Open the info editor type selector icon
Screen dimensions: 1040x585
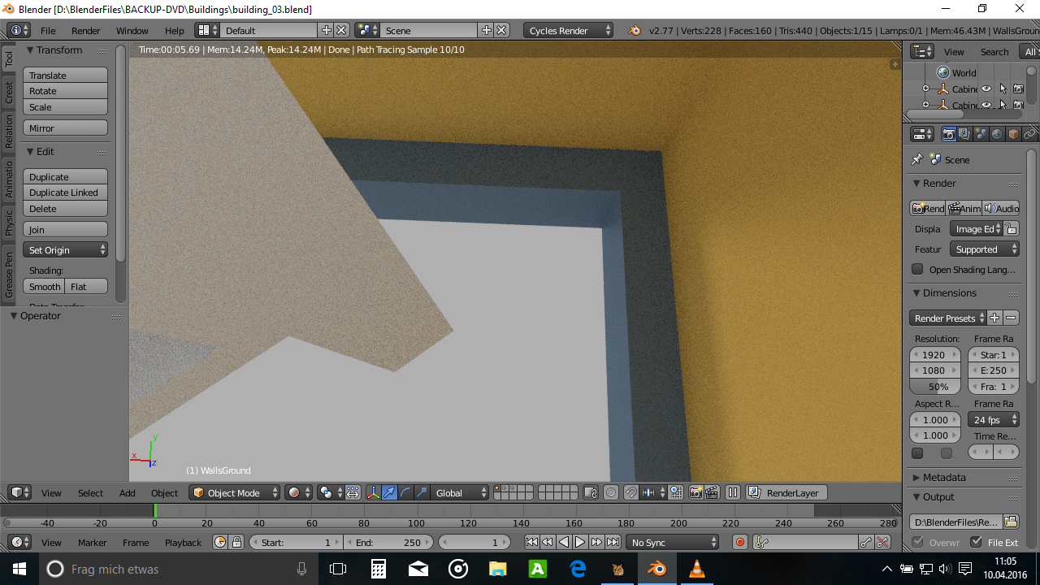click(19, 30)
